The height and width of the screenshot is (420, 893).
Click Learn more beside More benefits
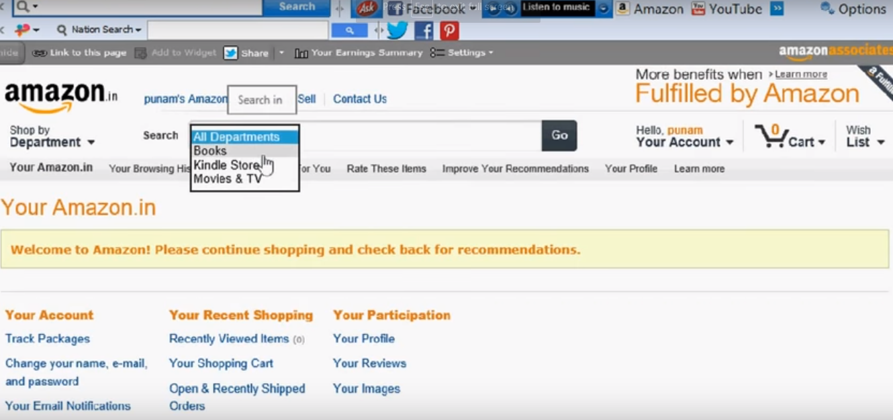pyautogui.click(x=801, y=74)
